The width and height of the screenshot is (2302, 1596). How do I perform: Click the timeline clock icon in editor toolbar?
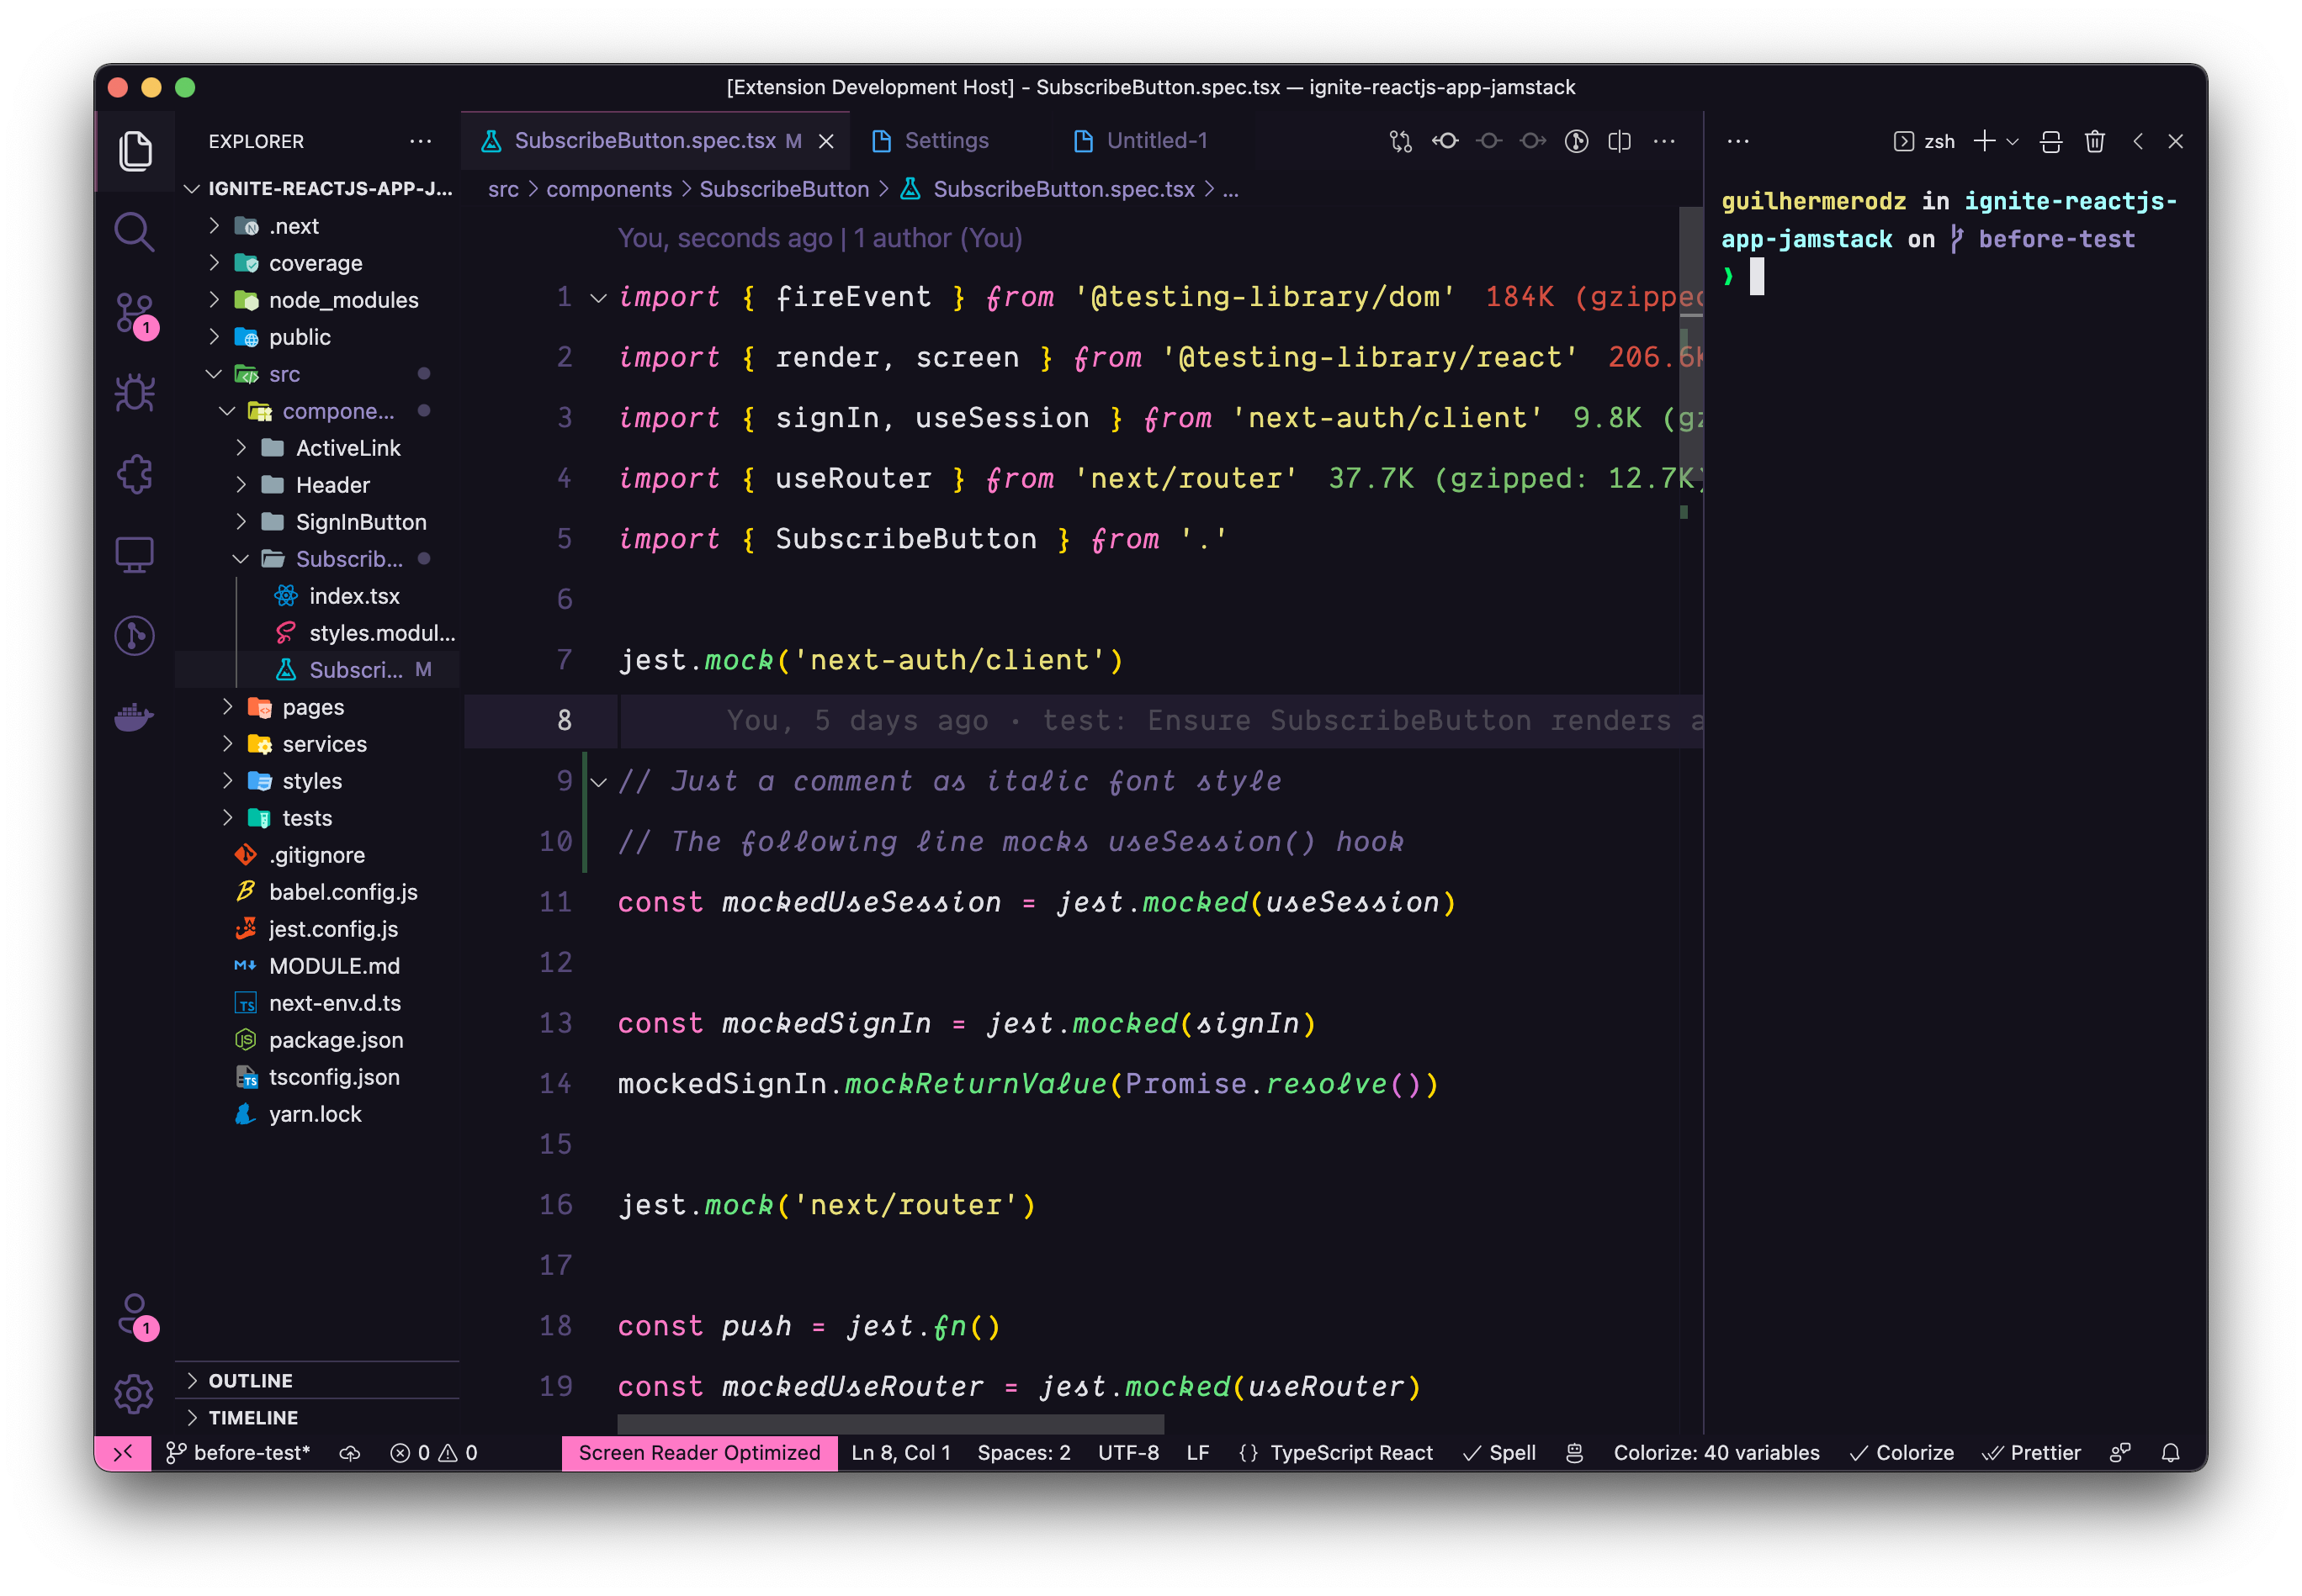[x=1577, y=141]
